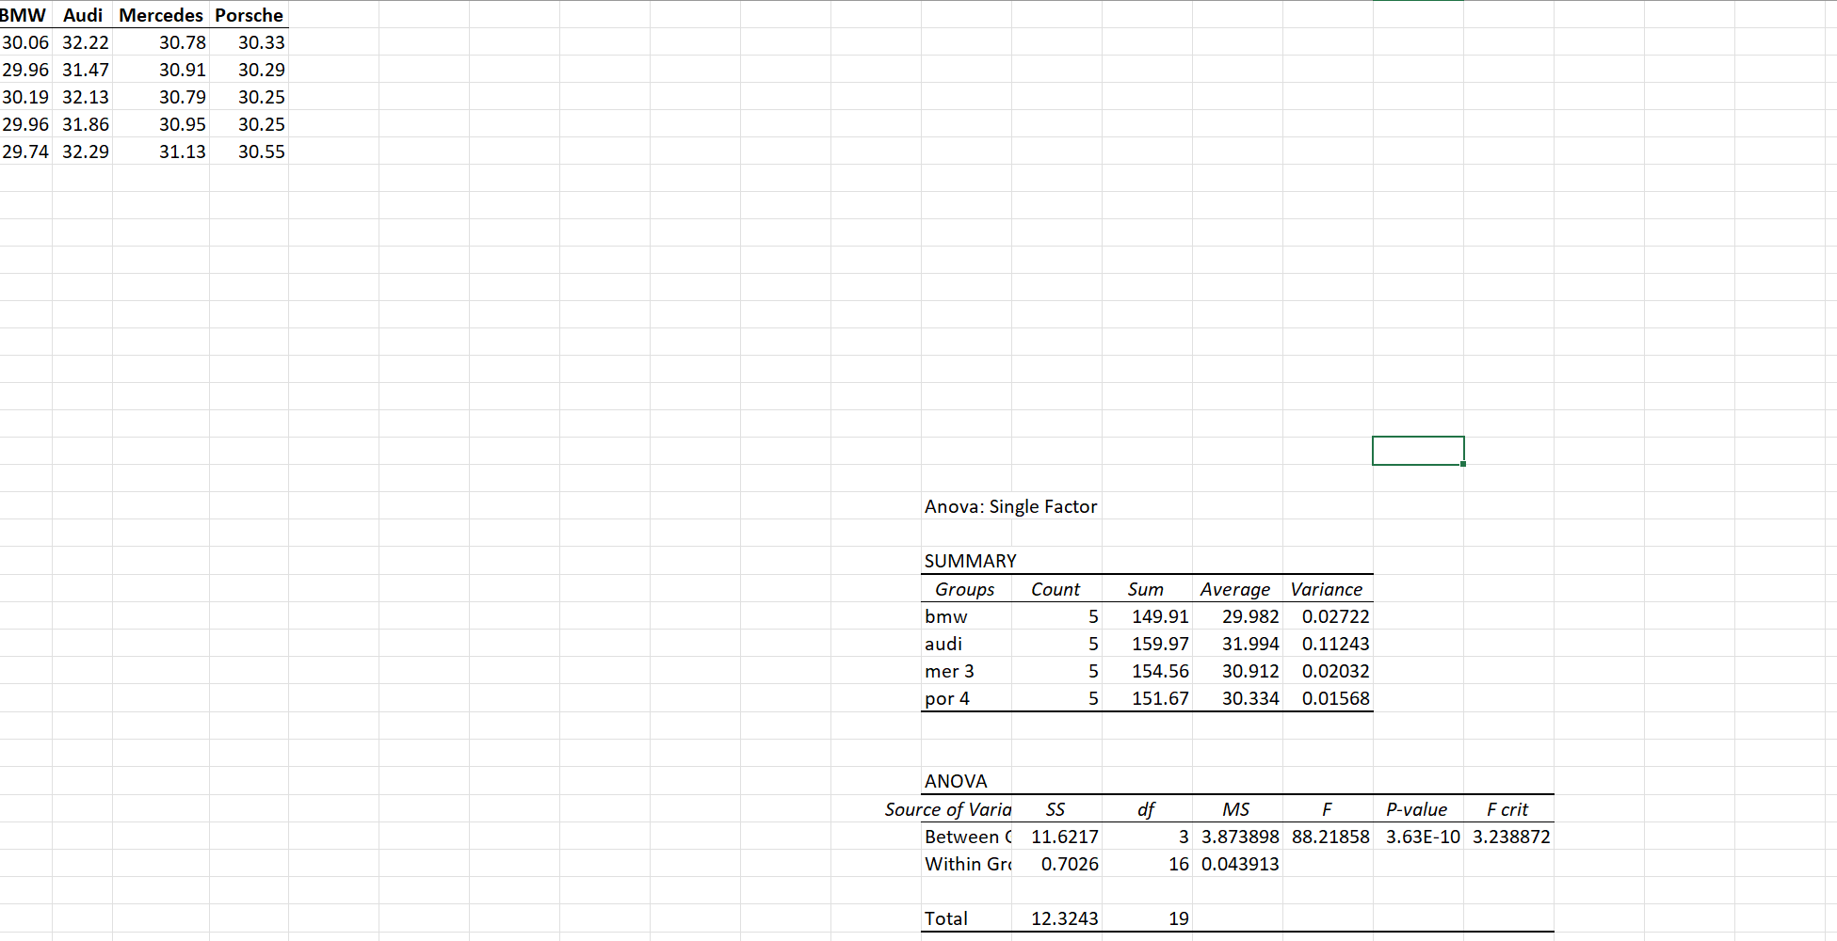The width and height of the screenshot is (1837, 941).
Task: Select the mer 3 average 30.912
Action: click(1237, 671)
